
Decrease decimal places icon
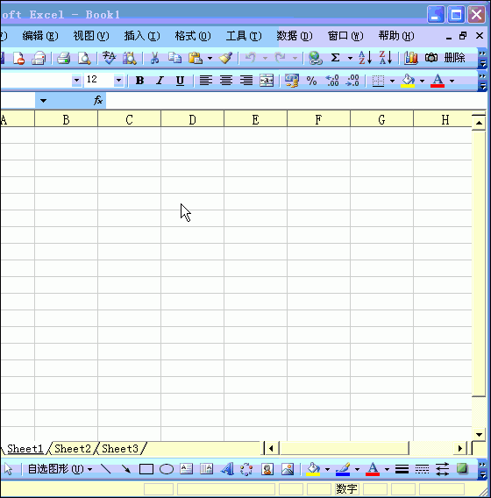[x=352, y=81]
